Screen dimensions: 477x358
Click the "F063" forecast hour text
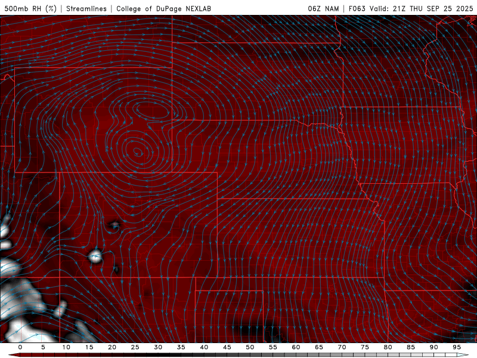point(357,8)
